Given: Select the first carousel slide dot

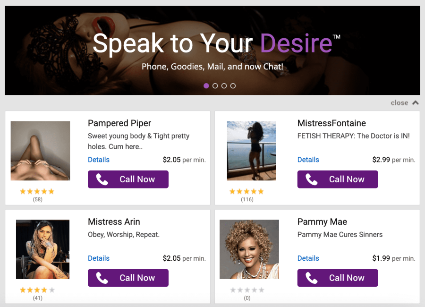Looking at the screenshot, I should point(206,85).
